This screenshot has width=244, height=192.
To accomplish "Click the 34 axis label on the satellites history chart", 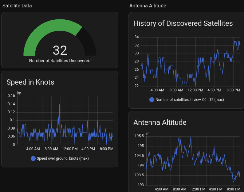I will tap(137, 37).
